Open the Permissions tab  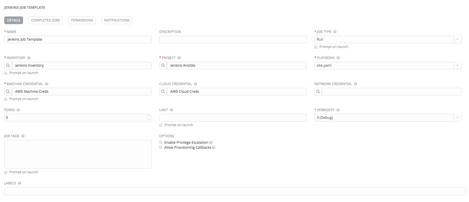point(82,20)
